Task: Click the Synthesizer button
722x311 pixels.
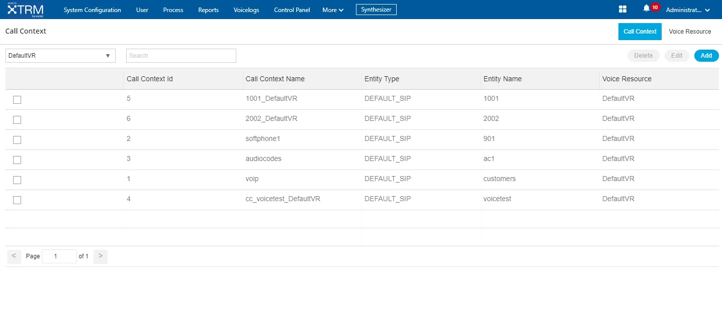Action: 376,10
